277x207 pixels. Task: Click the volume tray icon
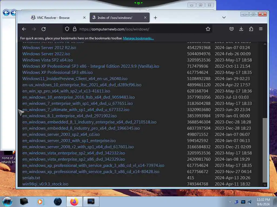click(x=250, y=202)
